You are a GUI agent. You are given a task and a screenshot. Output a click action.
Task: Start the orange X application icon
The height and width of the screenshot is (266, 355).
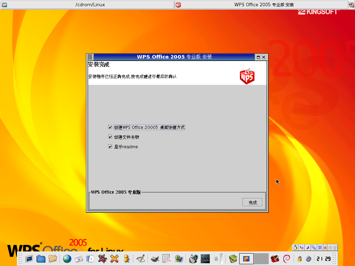pyautogui.click(x=114, y=259)
